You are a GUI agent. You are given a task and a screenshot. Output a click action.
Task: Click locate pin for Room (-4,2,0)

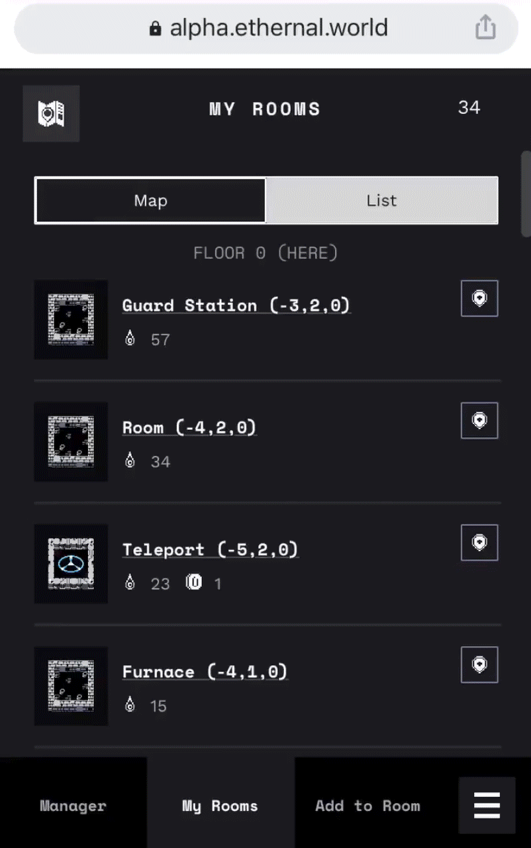click(479, 420)
